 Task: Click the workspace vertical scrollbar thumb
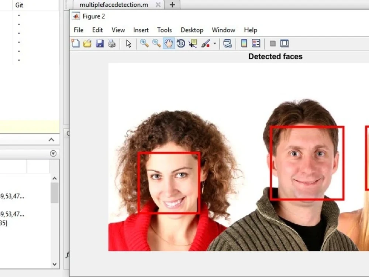pos(55,193)
